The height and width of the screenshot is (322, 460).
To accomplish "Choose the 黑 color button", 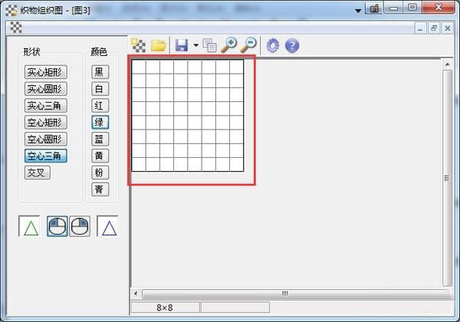I will click(x=100, y=72).
